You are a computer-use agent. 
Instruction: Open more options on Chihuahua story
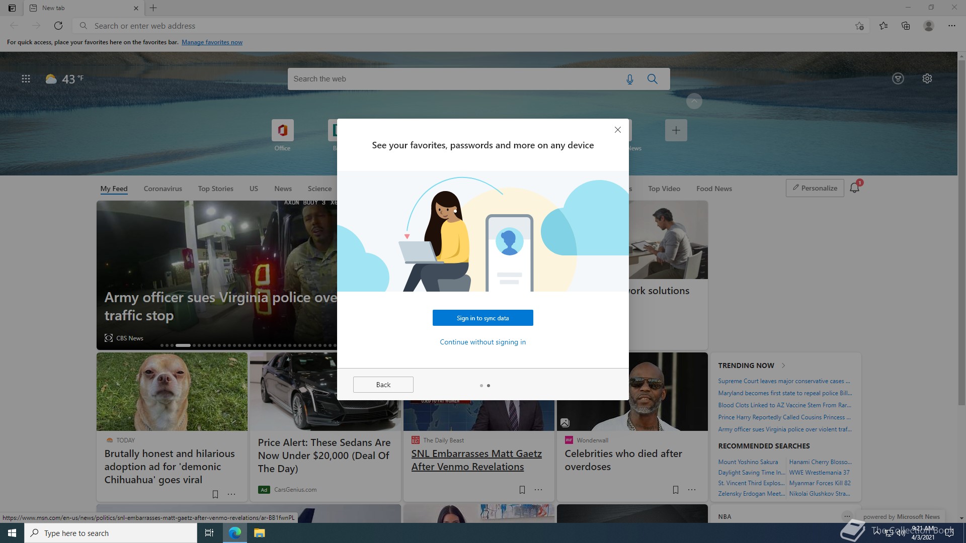click(x=231, y=494)
